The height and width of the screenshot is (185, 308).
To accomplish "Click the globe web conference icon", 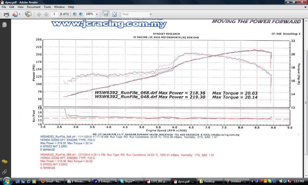I will (28, 14).
